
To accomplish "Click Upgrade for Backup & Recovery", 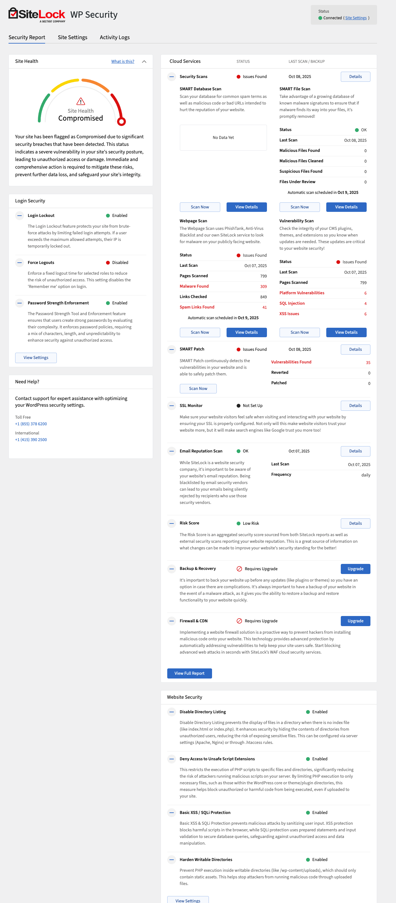I will point(355,569).
